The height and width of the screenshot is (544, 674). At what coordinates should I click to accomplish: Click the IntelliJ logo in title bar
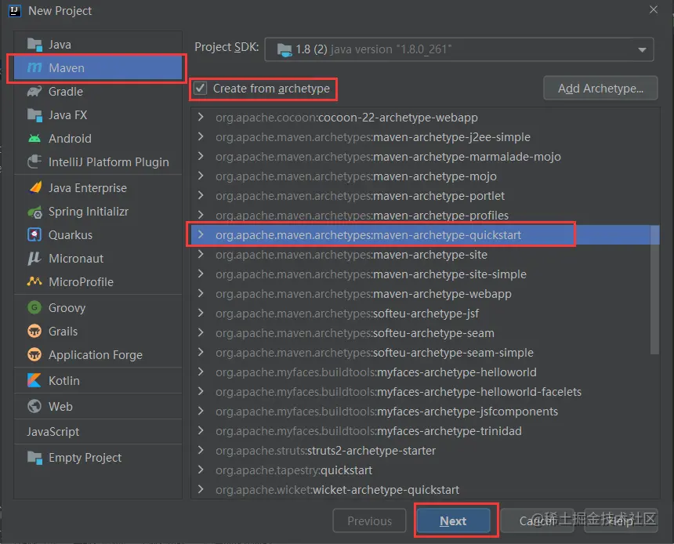[x=15, y=11]
